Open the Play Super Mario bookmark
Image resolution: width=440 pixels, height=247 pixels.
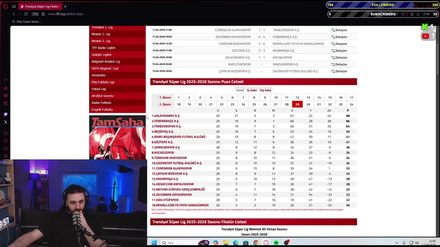coord(26,22)
